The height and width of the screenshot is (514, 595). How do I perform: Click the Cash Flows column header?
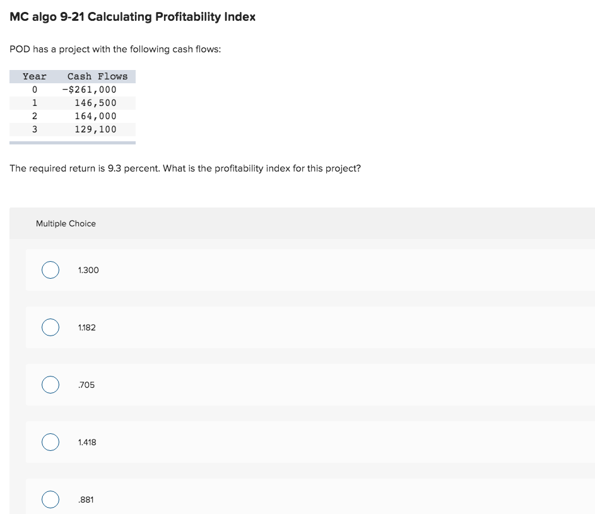[97, 76]
